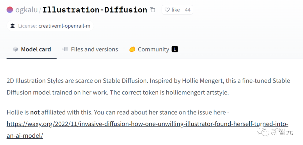Click the an-ai-model/ link continuation
Image resolution: width=303 pixels, height=145 pixels.
coord(25,136)
